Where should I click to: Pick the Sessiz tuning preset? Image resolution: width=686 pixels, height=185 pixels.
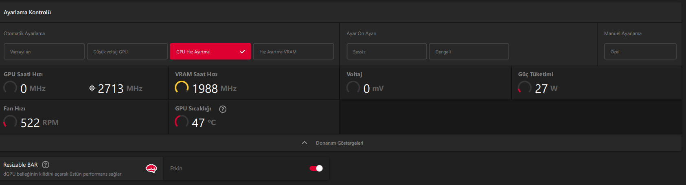click(x=386, y=52)
